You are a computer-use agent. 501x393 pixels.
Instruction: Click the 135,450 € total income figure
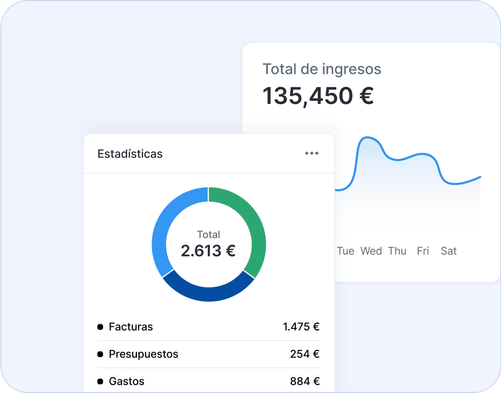(x=318, y=96)
